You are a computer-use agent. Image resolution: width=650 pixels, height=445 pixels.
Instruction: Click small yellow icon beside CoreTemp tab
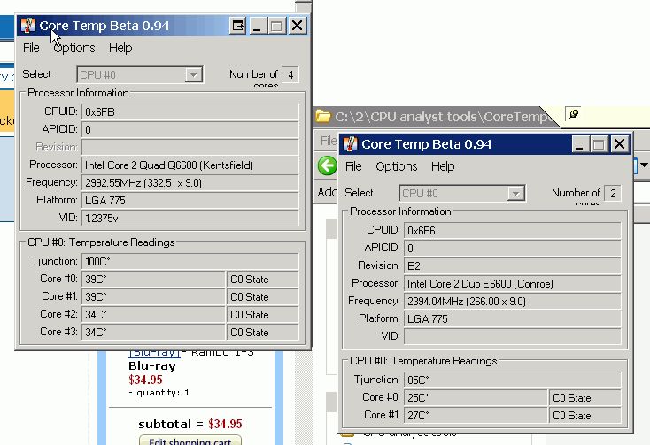tap(574, 114)
